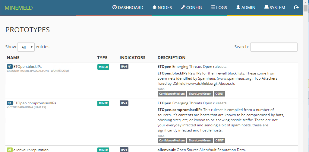Screen dimensions: 309x152
Task: Click ConfidenceMedium tag under ETOpen.compromisedIPs
Action: click(172, 141)
